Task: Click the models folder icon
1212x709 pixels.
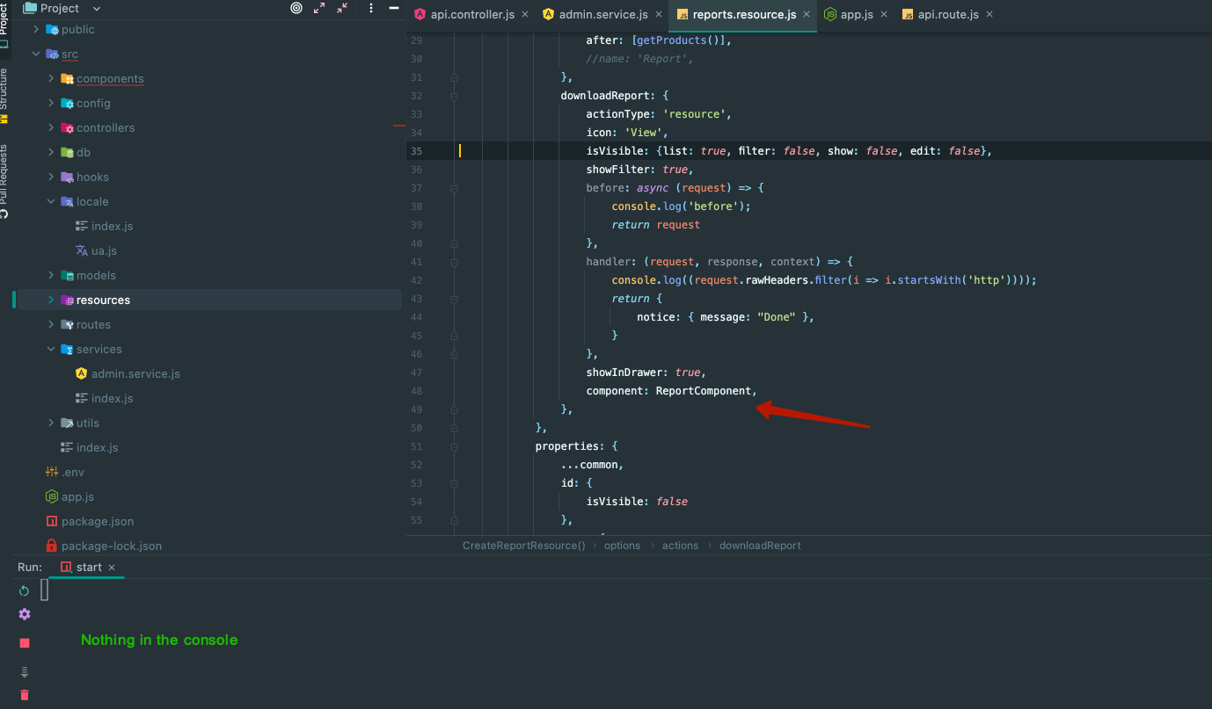Action: 67,275
